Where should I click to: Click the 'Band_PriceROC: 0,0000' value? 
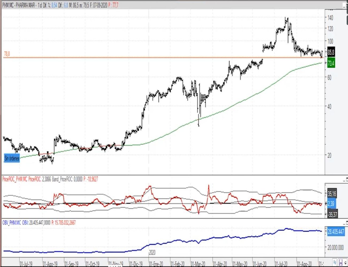click(x=67, y=179)
